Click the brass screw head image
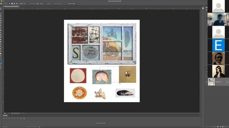 click(127, 74)
